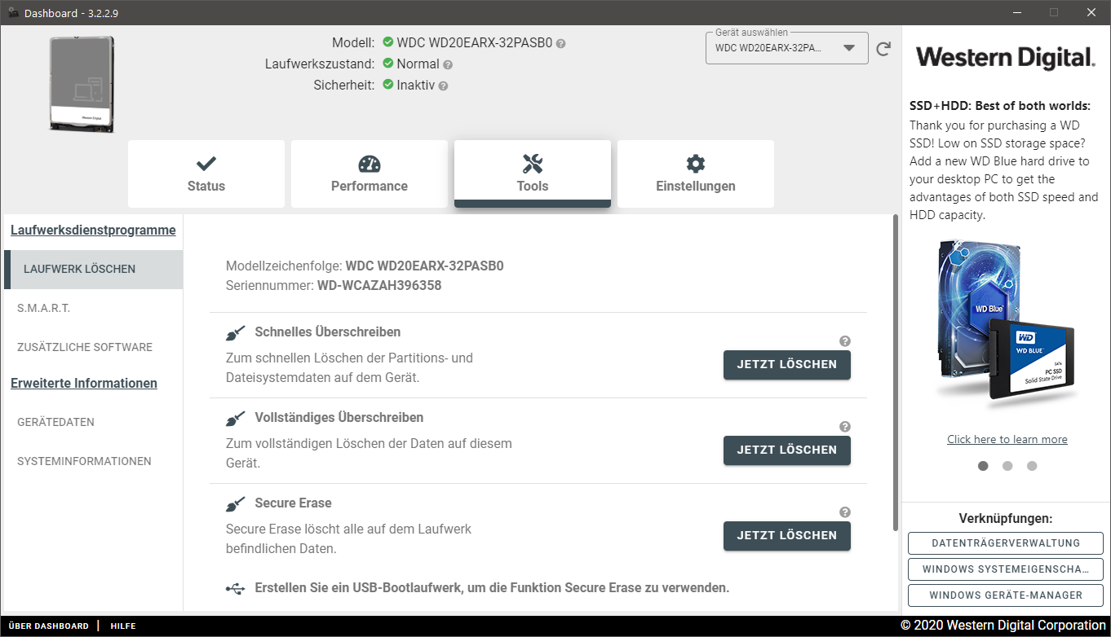Image resolution: width=1111 pixels, height=637 pixels.
Task: Click the Modellzeichenfolge value WDC WD20EARX-32PASB0
Action: (425, 266)
